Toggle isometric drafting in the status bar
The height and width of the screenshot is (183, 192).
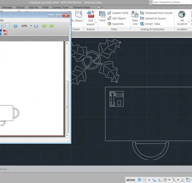[174, 180]
